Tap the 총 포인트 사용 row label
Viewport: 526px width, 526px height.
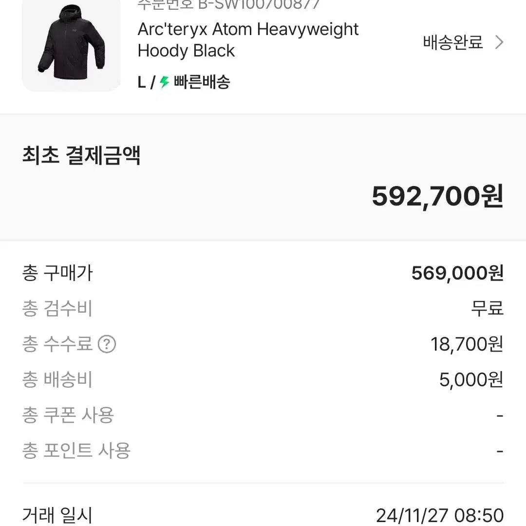point(76,451)
